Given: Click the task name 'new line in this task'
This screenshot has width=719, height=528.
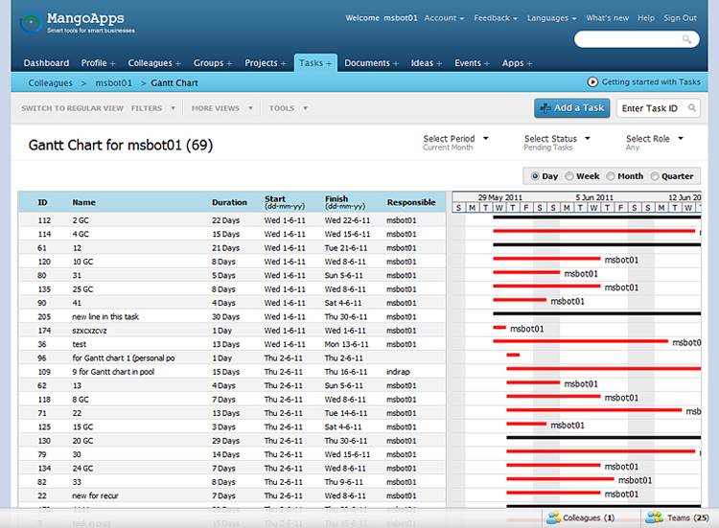Looking at the screenshot, I should coord(105,317).
